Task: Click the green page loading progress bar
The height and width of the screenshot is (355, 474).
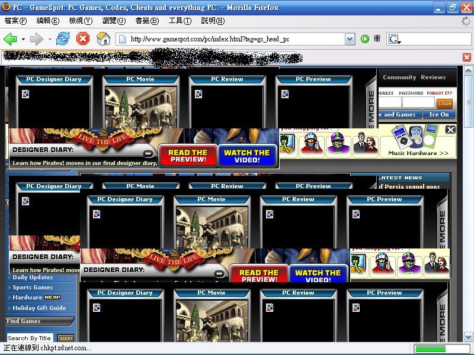Action: [x=441, y=348]
